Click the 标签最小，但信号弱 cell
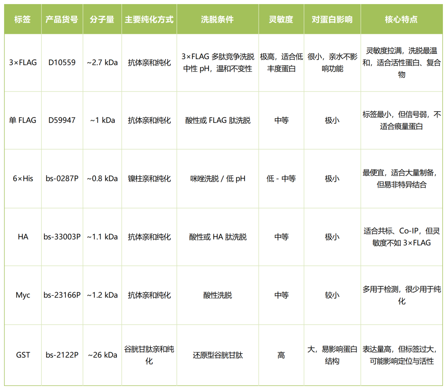This screenshot has width=447, height=390. click(401, 120)
